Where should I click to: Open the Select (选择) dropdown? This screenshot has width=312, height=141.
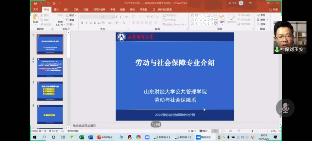point(261,24)
